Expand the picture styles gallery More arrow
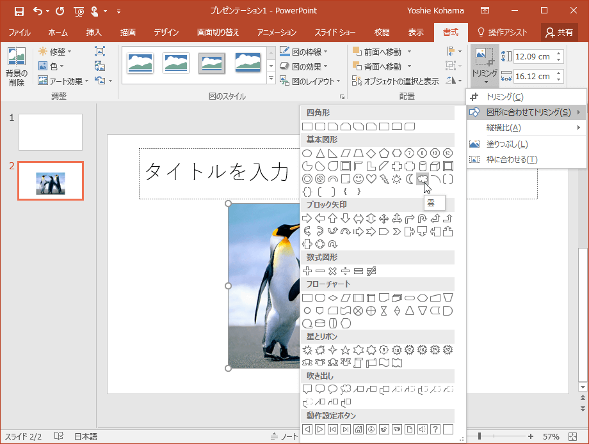 (x=271, y=79)
